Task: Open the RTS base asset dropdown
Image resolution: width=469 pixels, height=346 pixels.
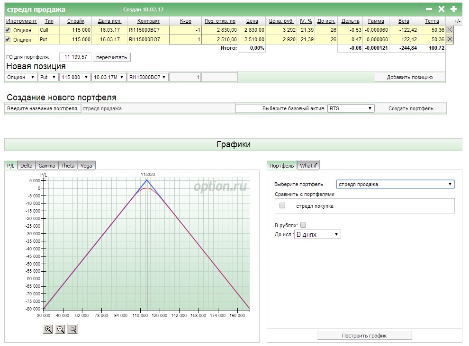Action: (351, 108)
